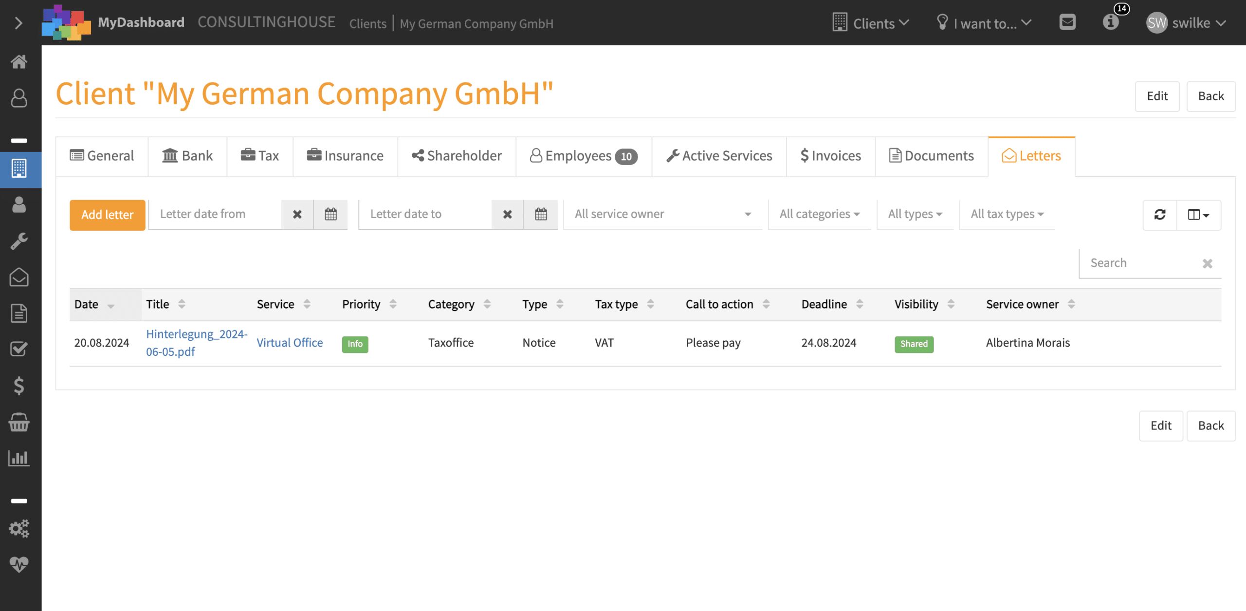The image size is (1246, 611).
Task: Open the user profile outline icon in sidebar
Action: (19, 98)
